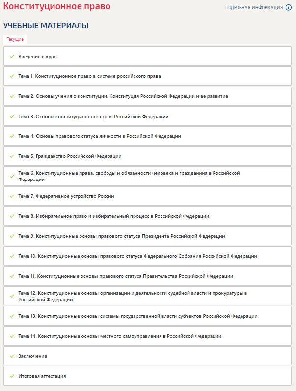Screen dimensions: 296x391
Task: Expand Тема 8 on electoral law
Action: click(x=113, y=216)
